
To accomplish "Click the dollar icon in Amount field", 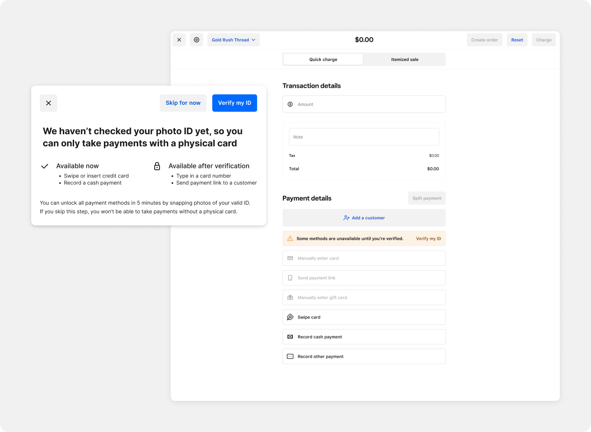I will pyautogui.click(x=290, y=104).
